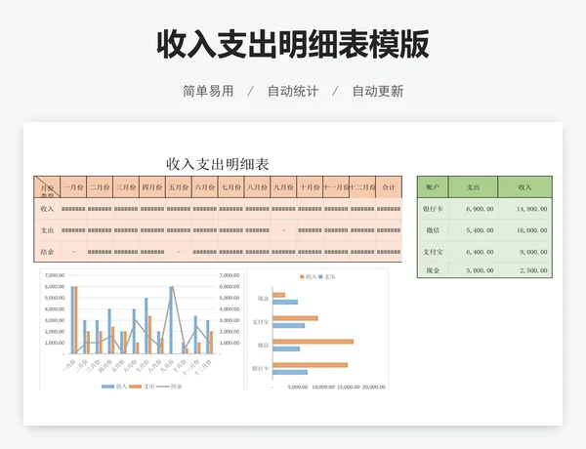Click the 现金 axis label in bar chart
The image size is (586, 449).
point(263,299)
